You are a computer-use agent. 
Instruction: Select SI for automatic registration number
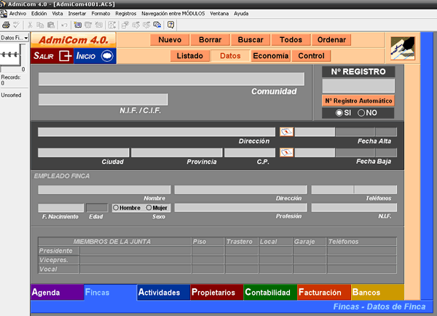339,113
